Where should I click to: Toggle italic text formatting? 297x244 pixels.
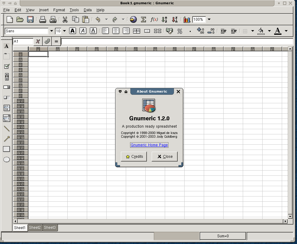click(83, 31)
